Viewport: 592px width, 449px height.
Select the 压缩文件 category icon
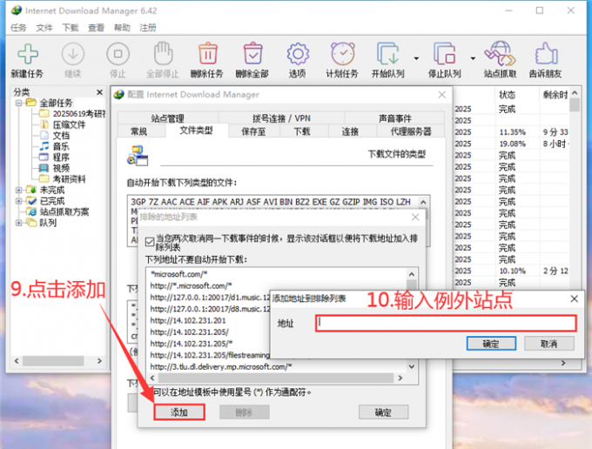[44, 124]
